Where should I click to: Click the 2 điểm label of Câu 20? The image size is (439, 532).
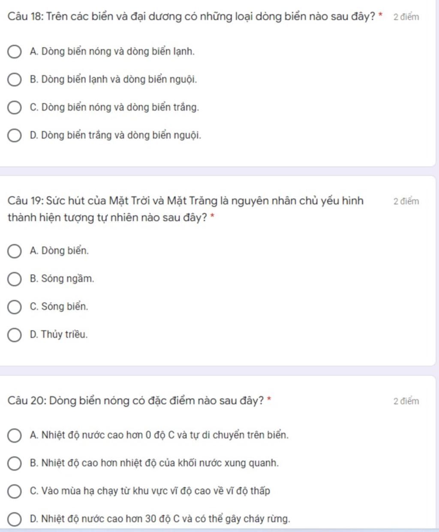406,402
